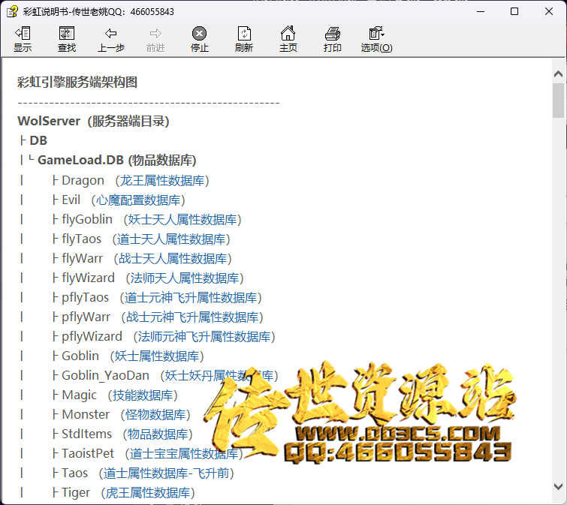Open the Options 选项(O) menu button

point(376,39)
